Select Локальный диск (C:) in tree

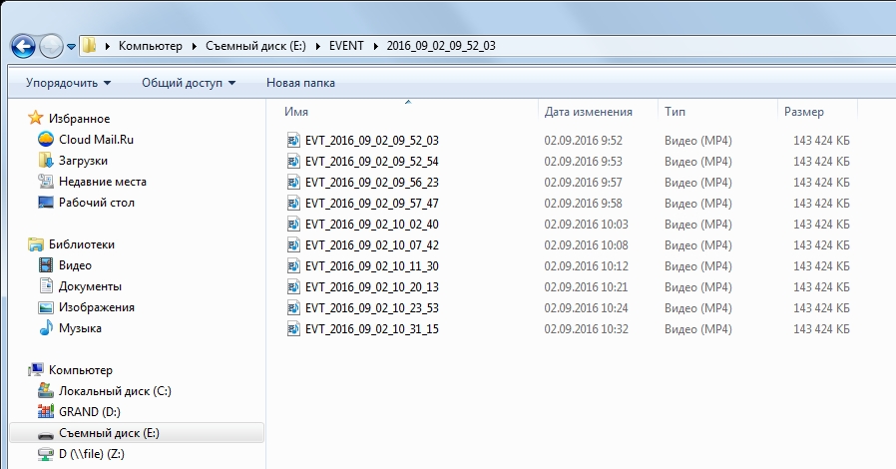pos(115,391)
